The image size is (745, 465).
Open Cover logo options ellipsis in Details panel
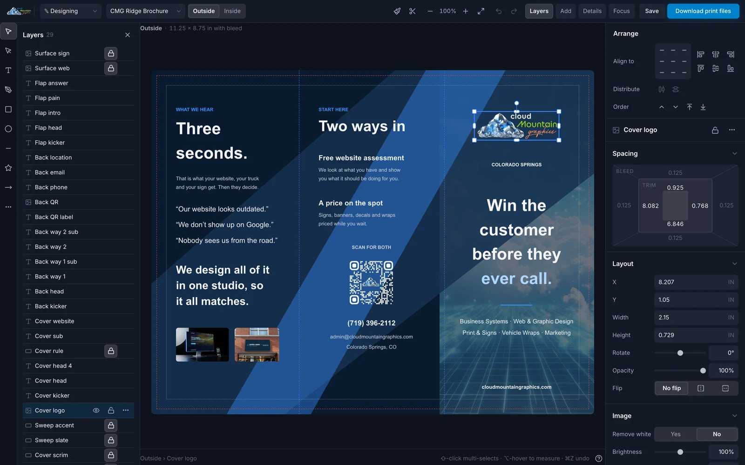pos(732,130)
